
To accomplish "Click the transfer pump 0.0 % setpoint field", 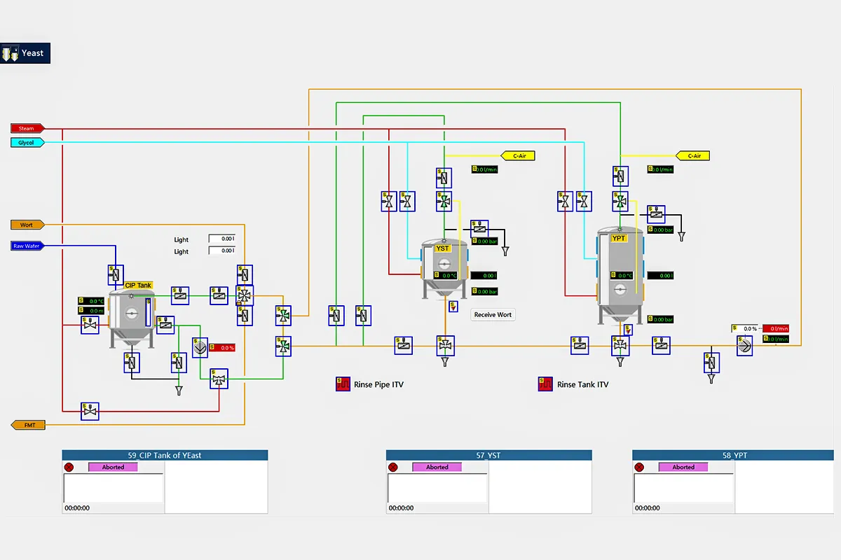I will (745, 328).
